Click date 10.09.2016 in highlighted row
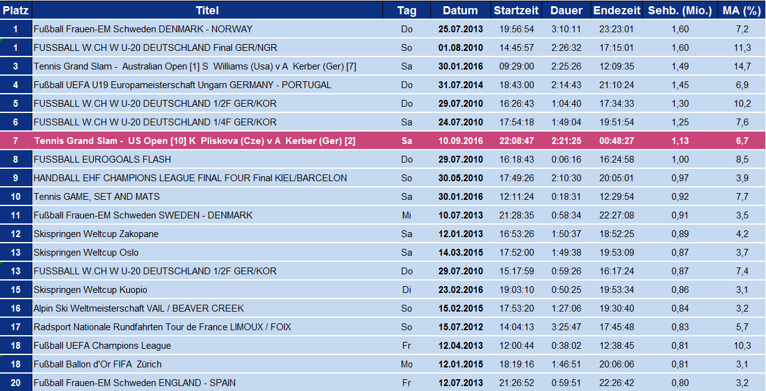The width and height of the screenshot is (766, 391). point(460,141)
